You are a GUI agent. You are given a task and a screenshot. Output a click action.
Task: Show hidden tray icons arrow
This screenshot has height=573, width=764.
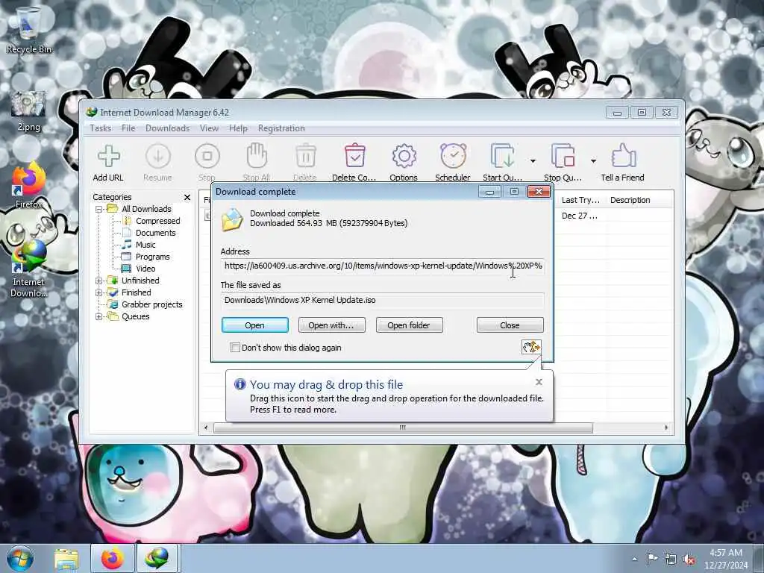click(x=634, y=559)
